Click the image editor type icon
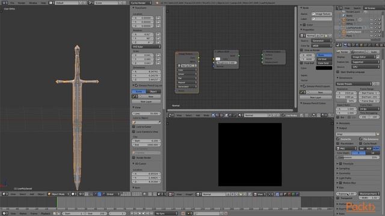Viewport: 385px width, 216px height. [170, 194]
